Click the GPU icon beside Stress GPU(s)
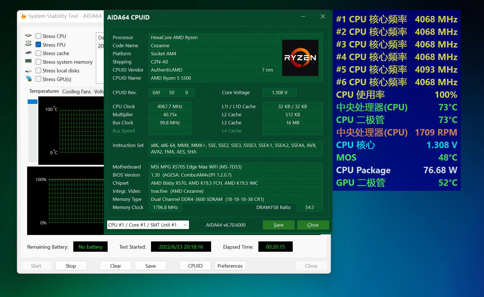Viewport: 484px width, 297px height. 29,79
